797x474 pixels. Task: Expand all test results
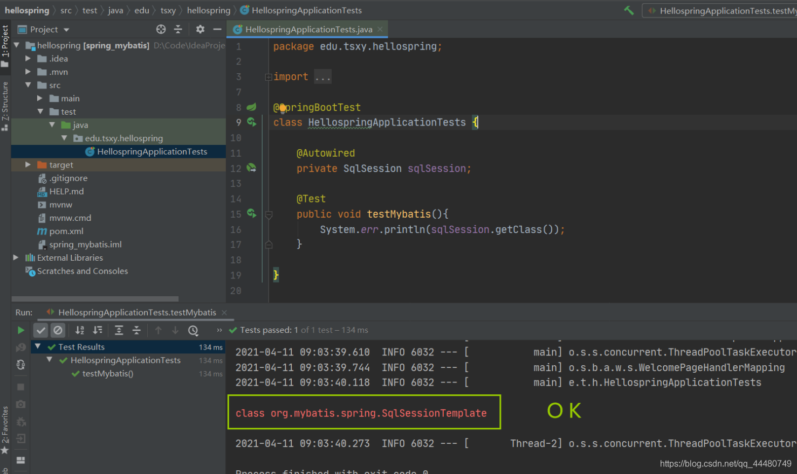tap(119, 330)
